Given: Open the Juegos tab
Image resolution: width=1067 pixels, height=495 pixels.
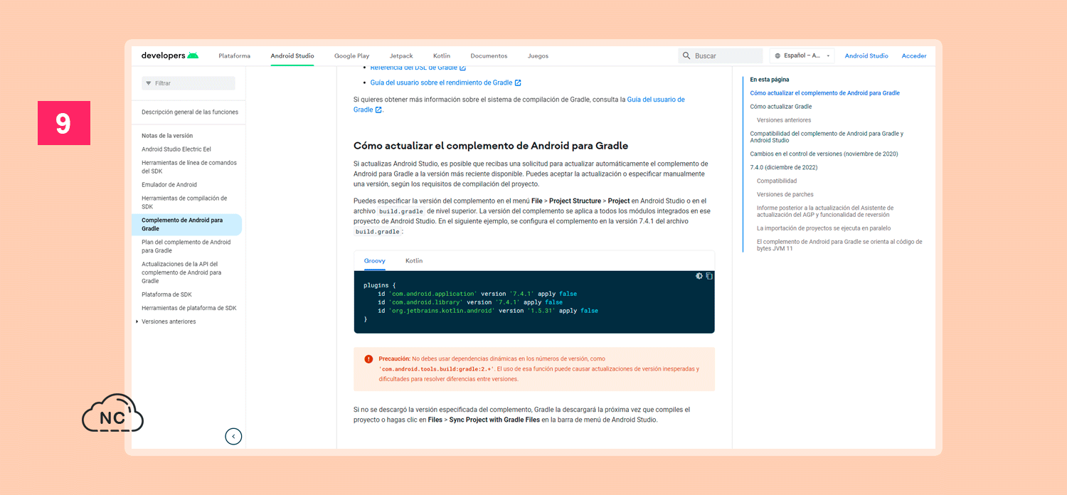Looking at the screenshot, I should coord(538,55).
